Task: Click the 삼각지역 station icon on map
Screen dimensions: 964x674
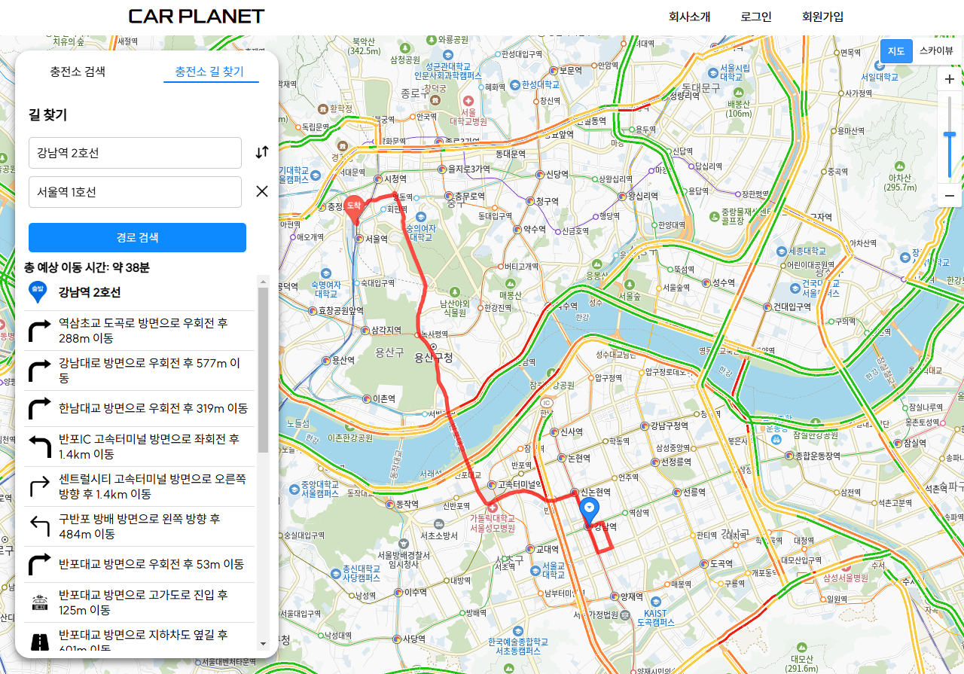Action: (365, 331)
